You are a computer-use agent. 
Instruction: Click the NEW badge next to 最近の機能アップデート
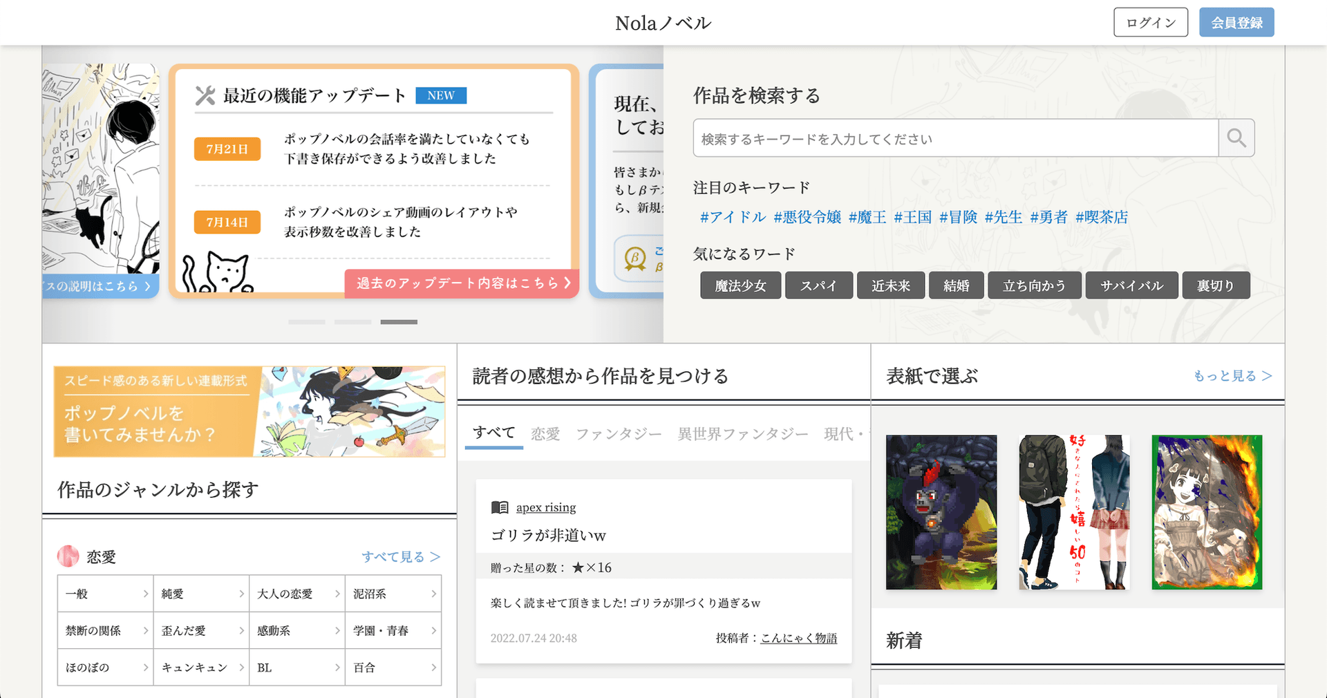[441, 95]
